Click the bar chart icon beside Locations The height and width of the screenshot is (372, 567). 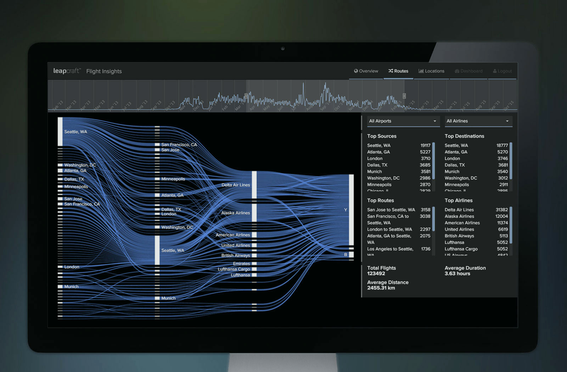(x=421, y=71)
